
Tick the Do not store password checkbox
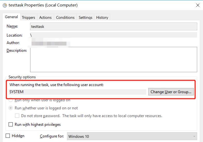coord(17,116)
